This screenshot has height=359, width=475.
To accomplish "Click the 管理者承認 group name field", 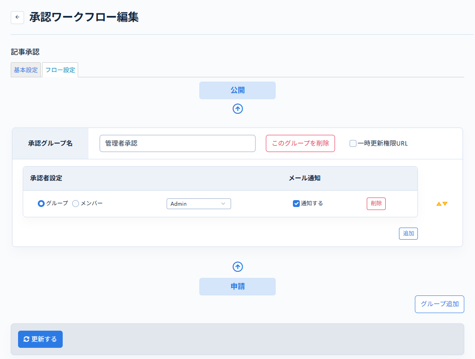I will [x=177, y=143].
